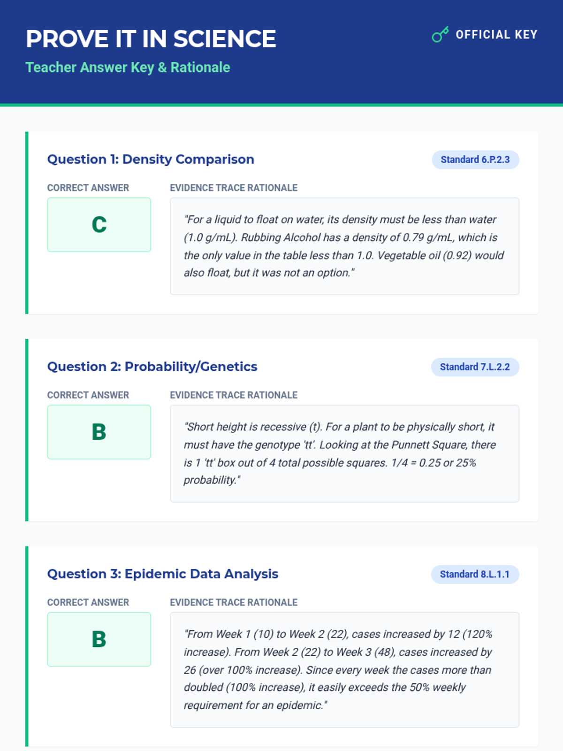The width and height of the screenshot is (563, 751).
Task: Click Question 2 EVIDENCE TRACE RATIONALE label
Action: tap(233, 395)
